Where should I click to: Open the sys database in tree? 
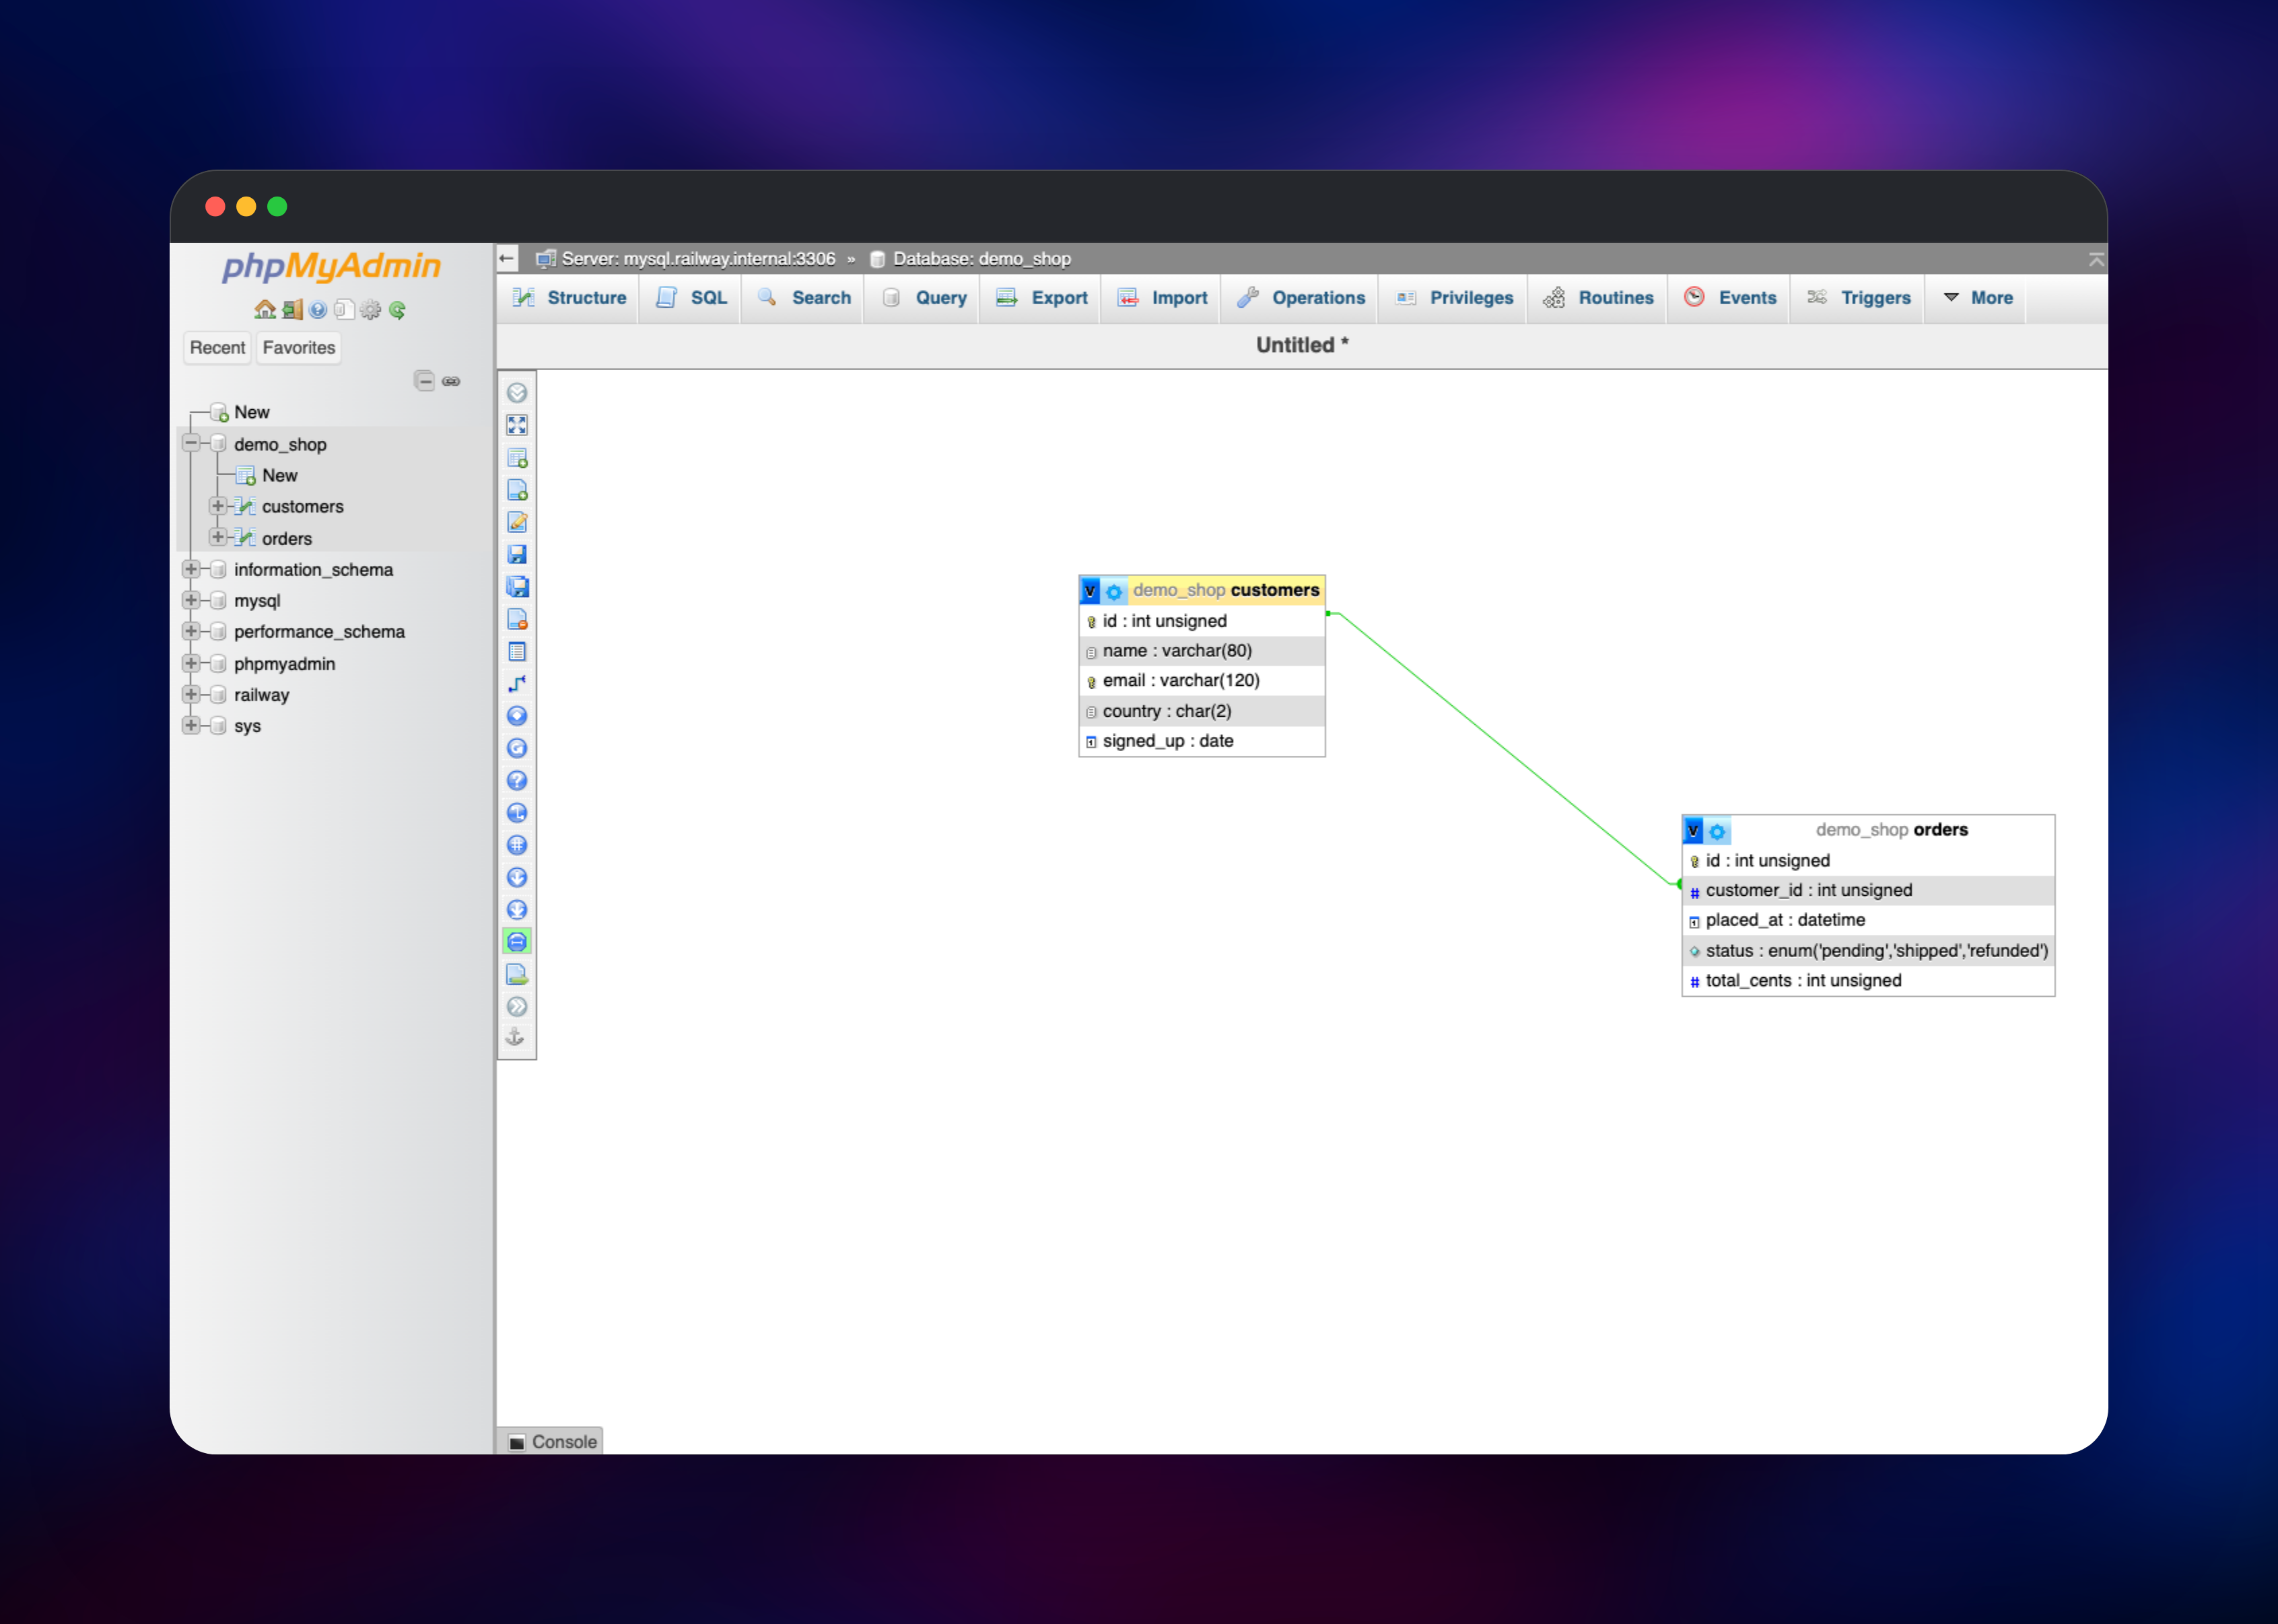point(247,726)
